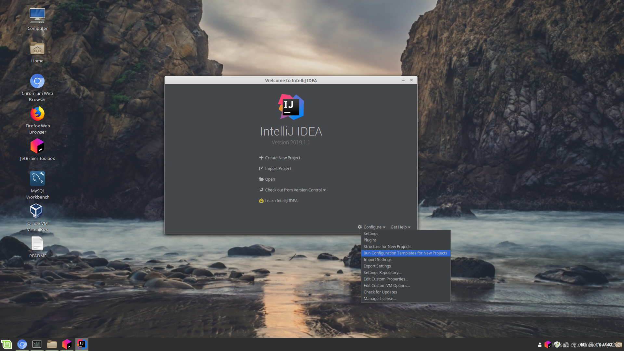
Task: Open the terminal from the taskbar
Action: pyautogui.click(x=37, y=344)
